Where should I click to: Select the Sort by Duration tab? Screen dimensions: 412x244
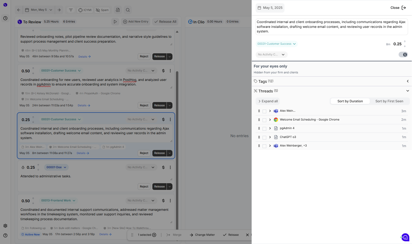[x=350, y=101]
